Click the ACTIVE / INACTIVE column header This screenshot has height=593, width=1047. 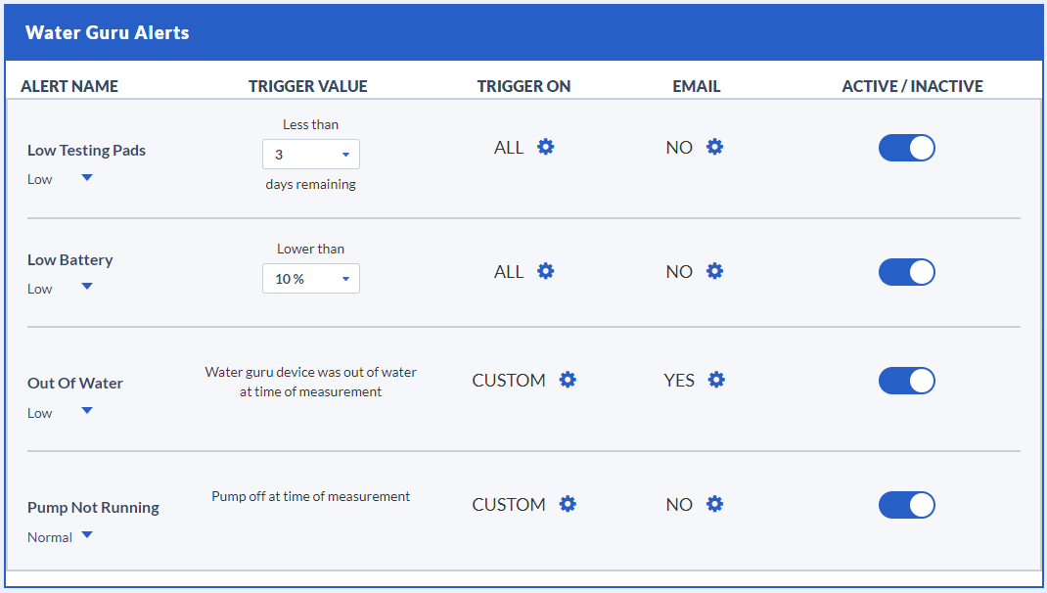(912, 86)
